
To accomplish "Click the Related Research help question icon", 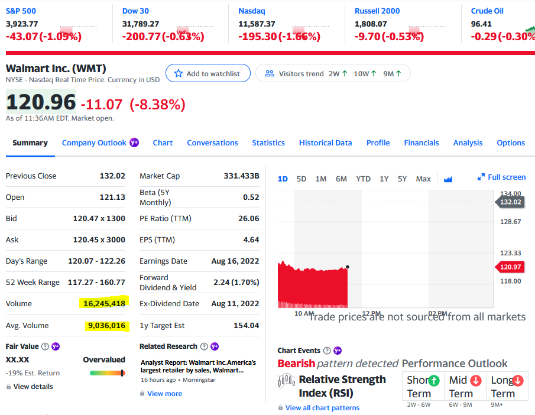I will point(204,346).
